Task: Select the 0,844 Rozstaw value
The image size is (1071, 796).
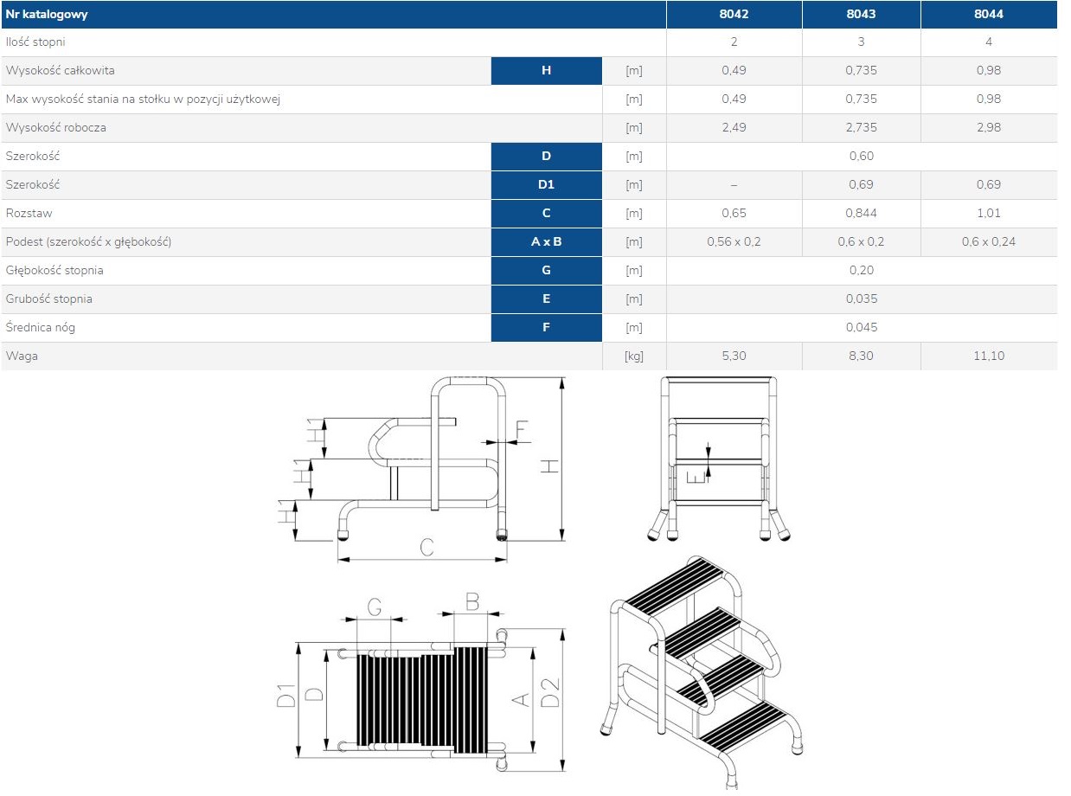Action: click(861, 214)
